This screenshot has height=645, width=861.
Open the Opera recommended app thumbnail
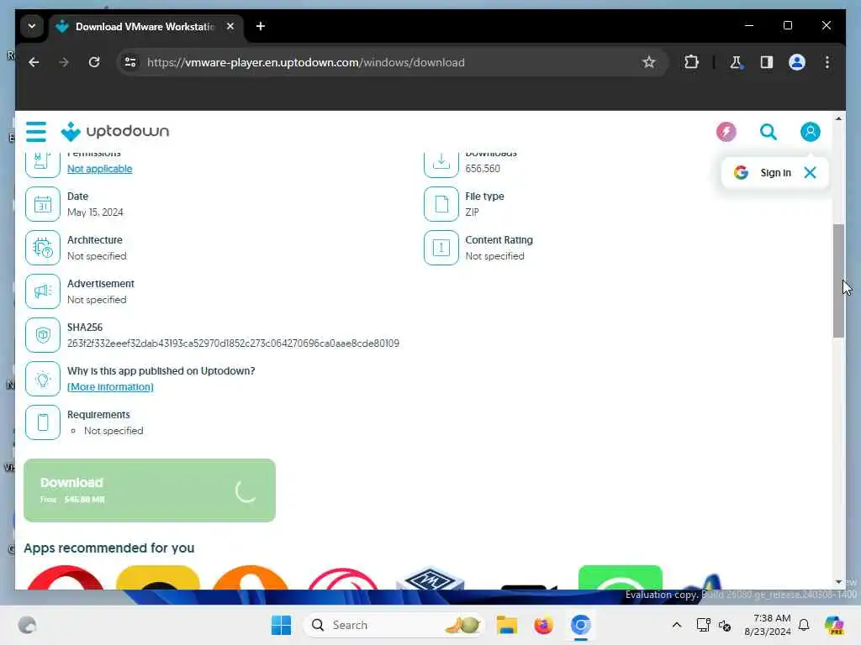point(66,578)
